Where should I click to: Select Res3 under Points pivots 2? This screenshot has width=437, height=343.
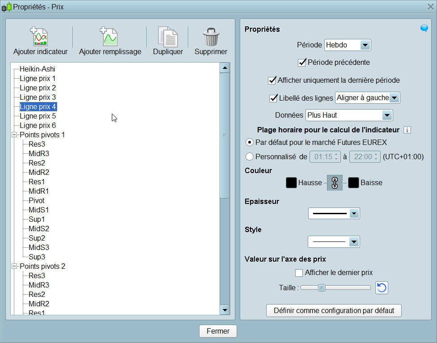point(37,276)
